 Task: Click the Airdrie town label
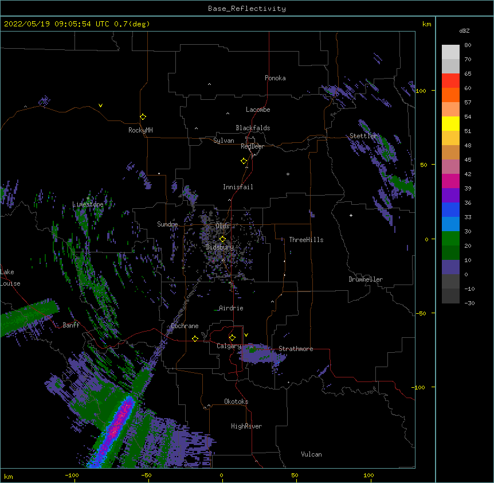coord(231,308)
